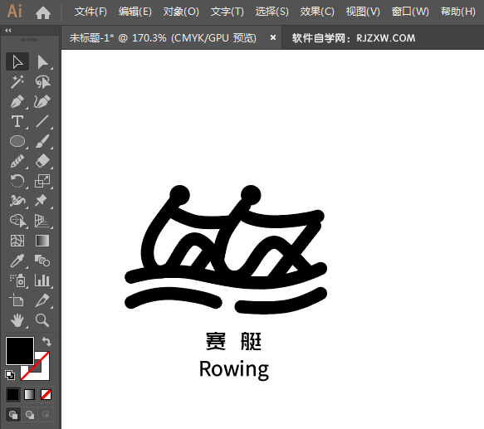Open the 效果(C) menu
The image size is (484, 429).
click(x=317, y=12)
